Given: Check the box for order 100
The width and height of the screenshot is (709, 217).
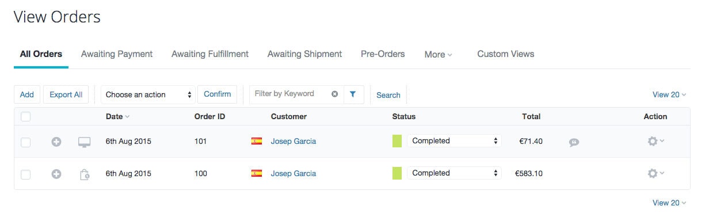Looking at the screenshot, I should pos(25,174).
